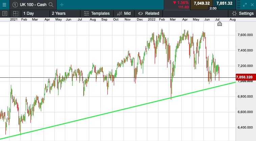Close the chart panel
Screen dimensions: 256x141
click(x=252, y=5)
